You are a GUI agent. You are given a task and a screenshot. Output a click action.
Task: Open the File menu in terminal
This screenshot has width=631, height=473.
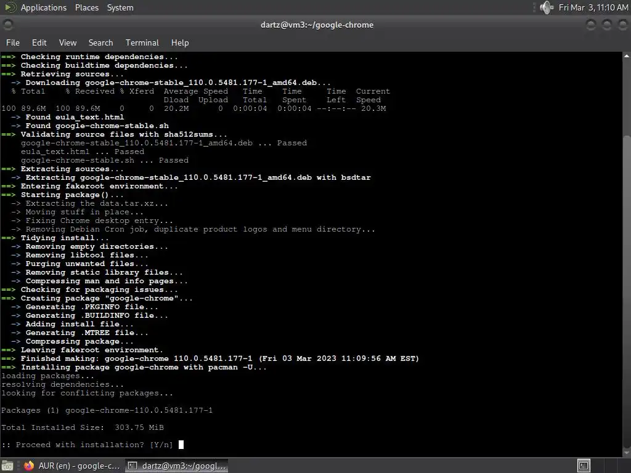[12, 42]
